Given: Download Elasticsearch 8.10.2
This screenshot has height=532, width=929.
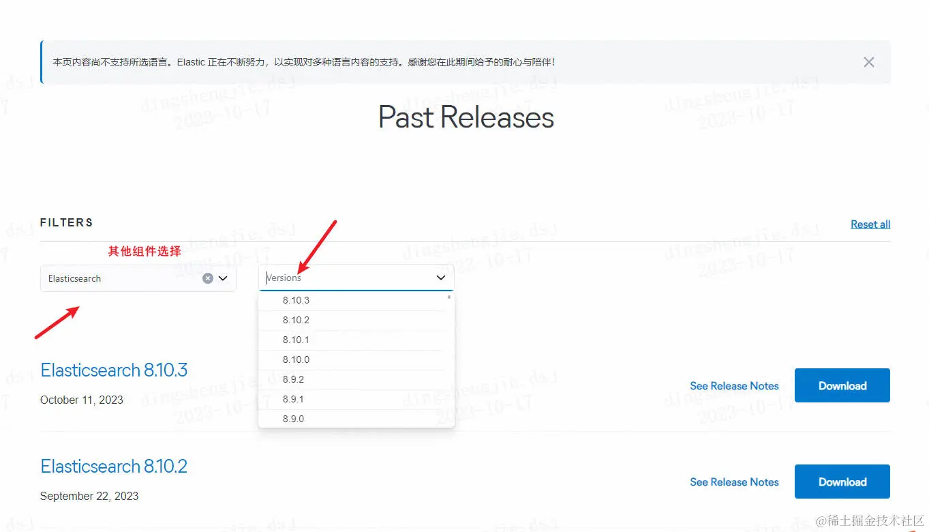Looking at the screenshot, I should [x=842, y=482].
